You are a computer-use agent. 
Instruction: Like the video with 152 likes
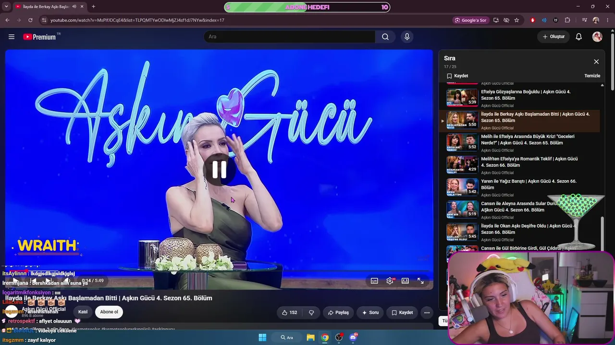click(289, 312)
